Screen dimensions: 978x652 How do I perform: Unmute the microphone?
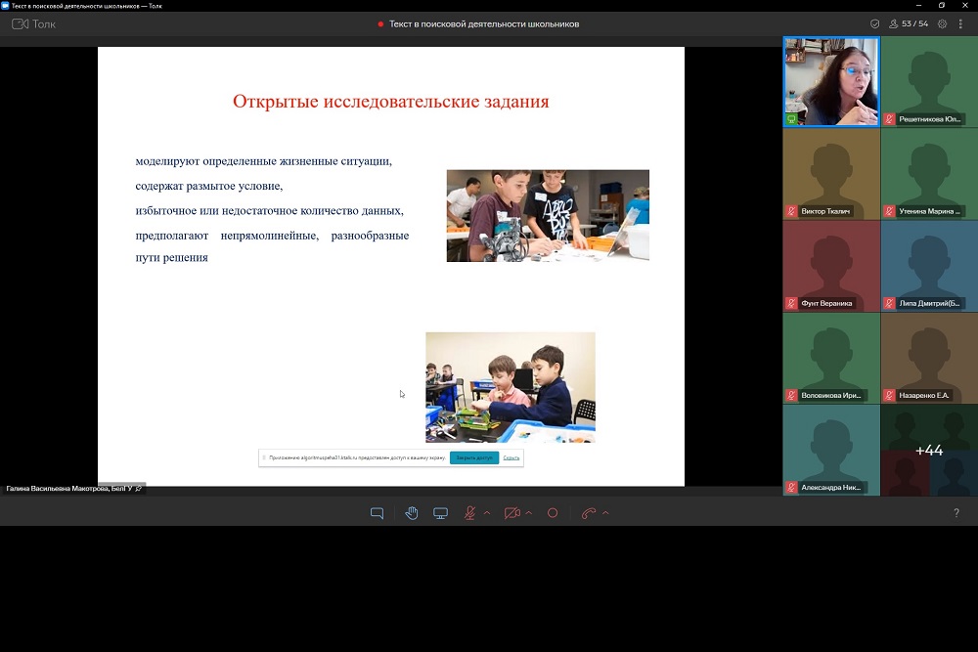tap(469, 513)
